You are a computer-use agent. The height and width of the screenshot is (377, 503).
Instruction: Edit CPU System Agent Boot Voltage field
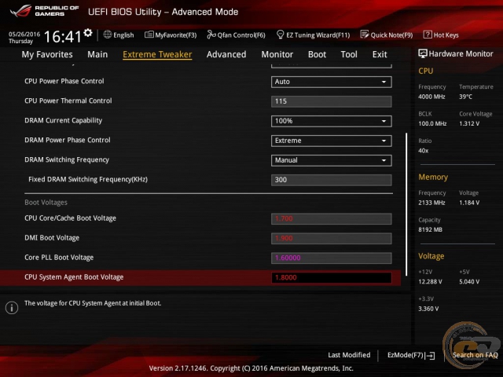(x=332, y=277)
